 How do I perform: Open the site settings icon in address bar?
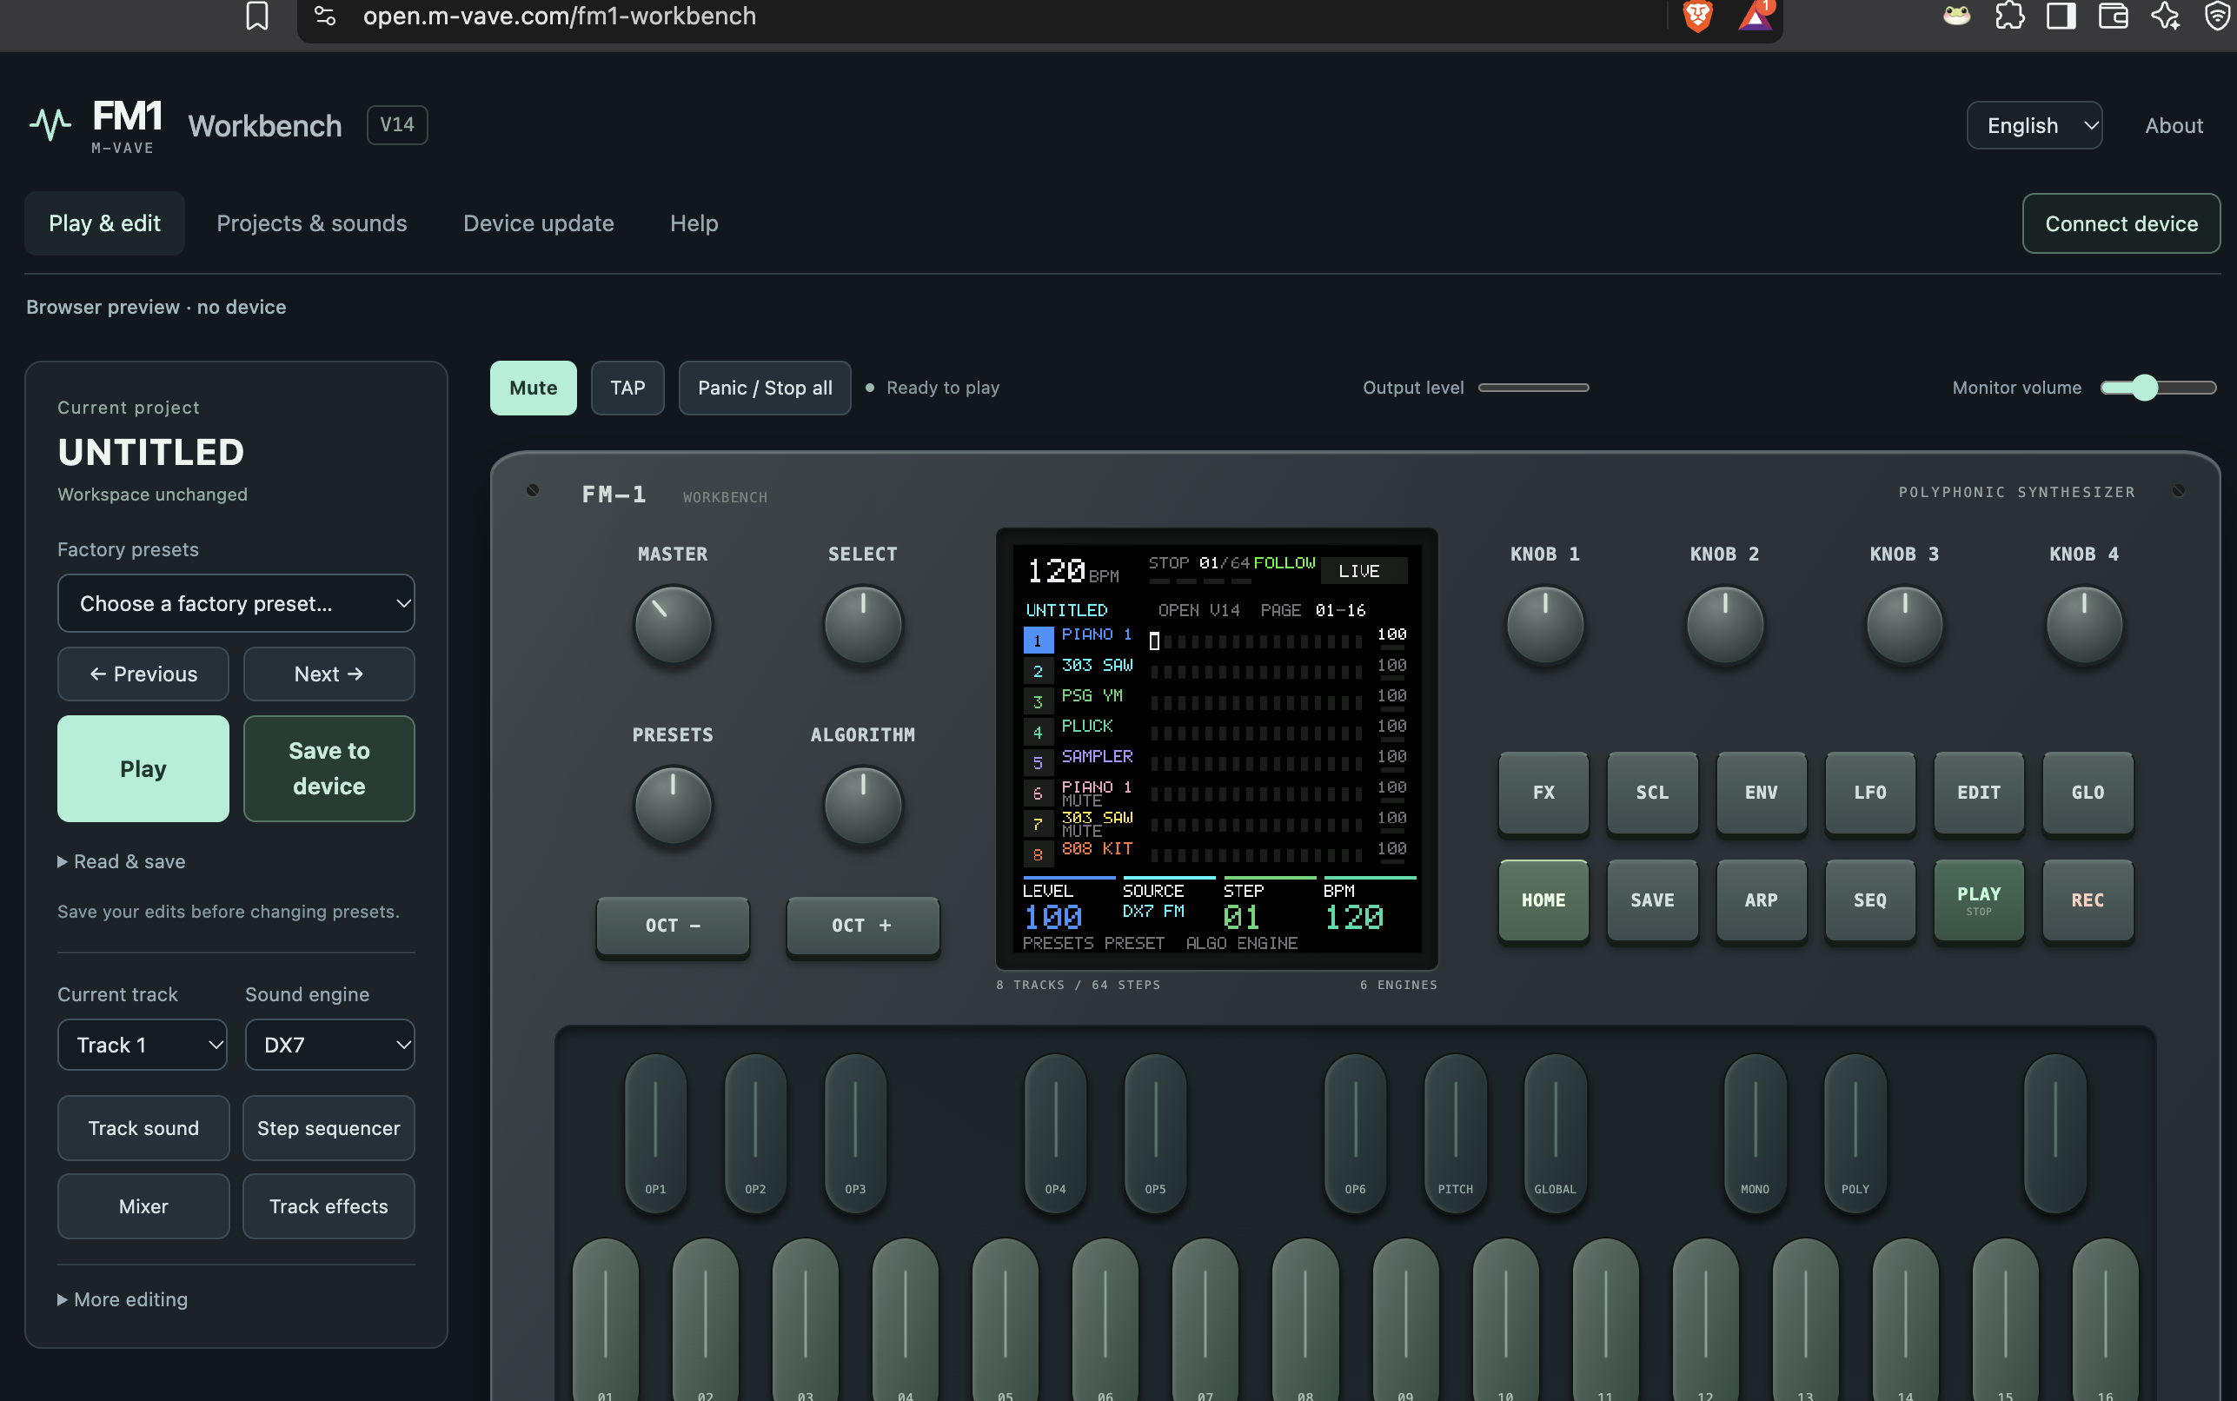(x=325, y=16)
